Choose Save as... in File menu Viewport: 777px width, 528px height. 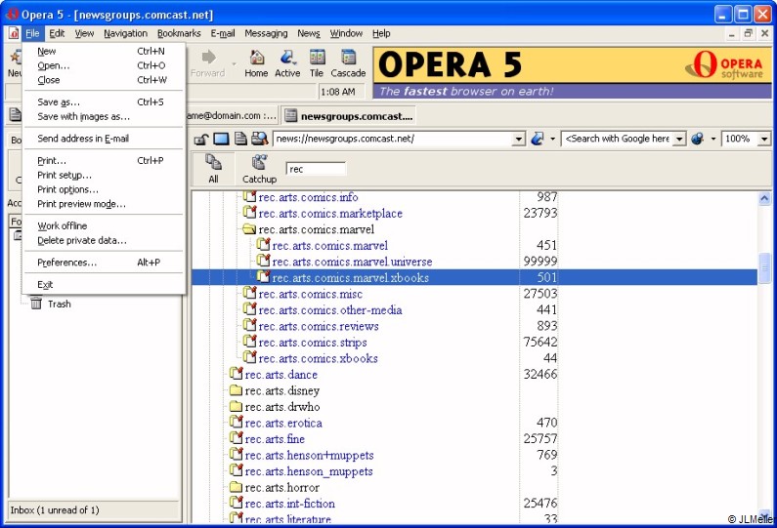tap(103, 102)
